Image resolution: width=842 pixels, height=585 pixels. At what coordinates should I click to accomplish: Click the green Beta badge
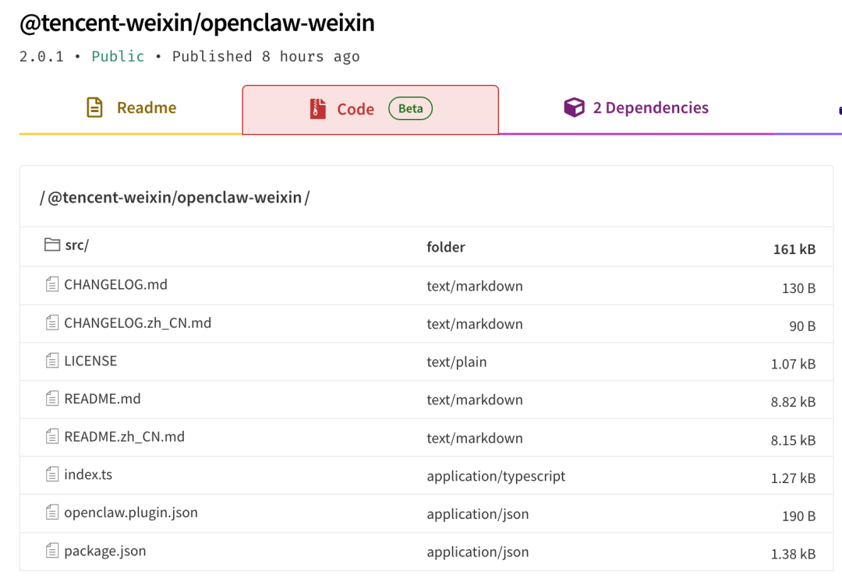[x=411, y=108]
